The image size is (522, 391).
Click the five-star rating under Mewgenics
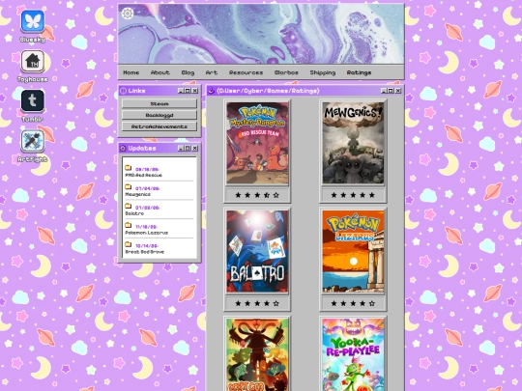[x=353, y=195]
